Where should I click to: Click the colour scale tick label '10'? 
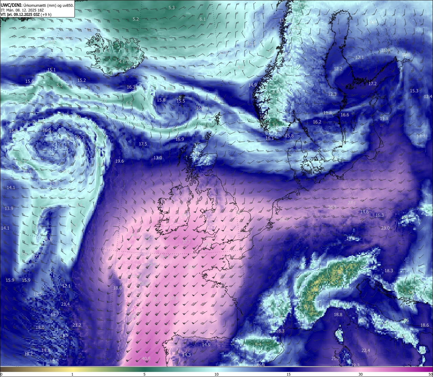click(216, 374)
